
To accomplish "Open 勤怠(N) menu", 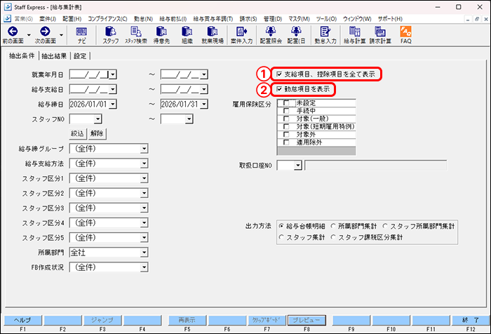I will [143, 19].
